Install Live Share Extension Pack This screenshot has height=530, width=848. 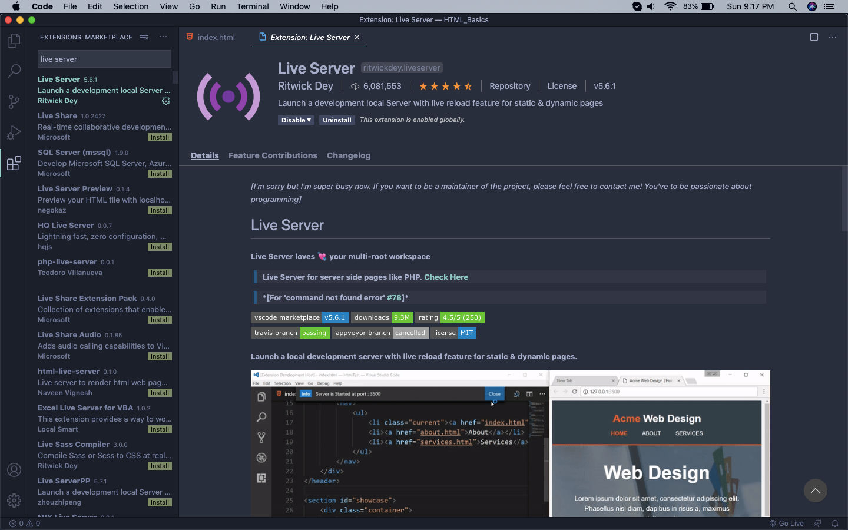[x=160, y=320]
